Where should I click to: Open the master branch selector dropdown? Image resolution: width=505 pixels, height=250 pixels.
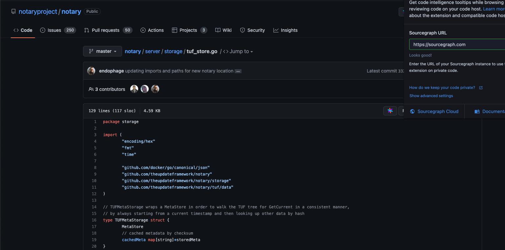click(102, 51)
